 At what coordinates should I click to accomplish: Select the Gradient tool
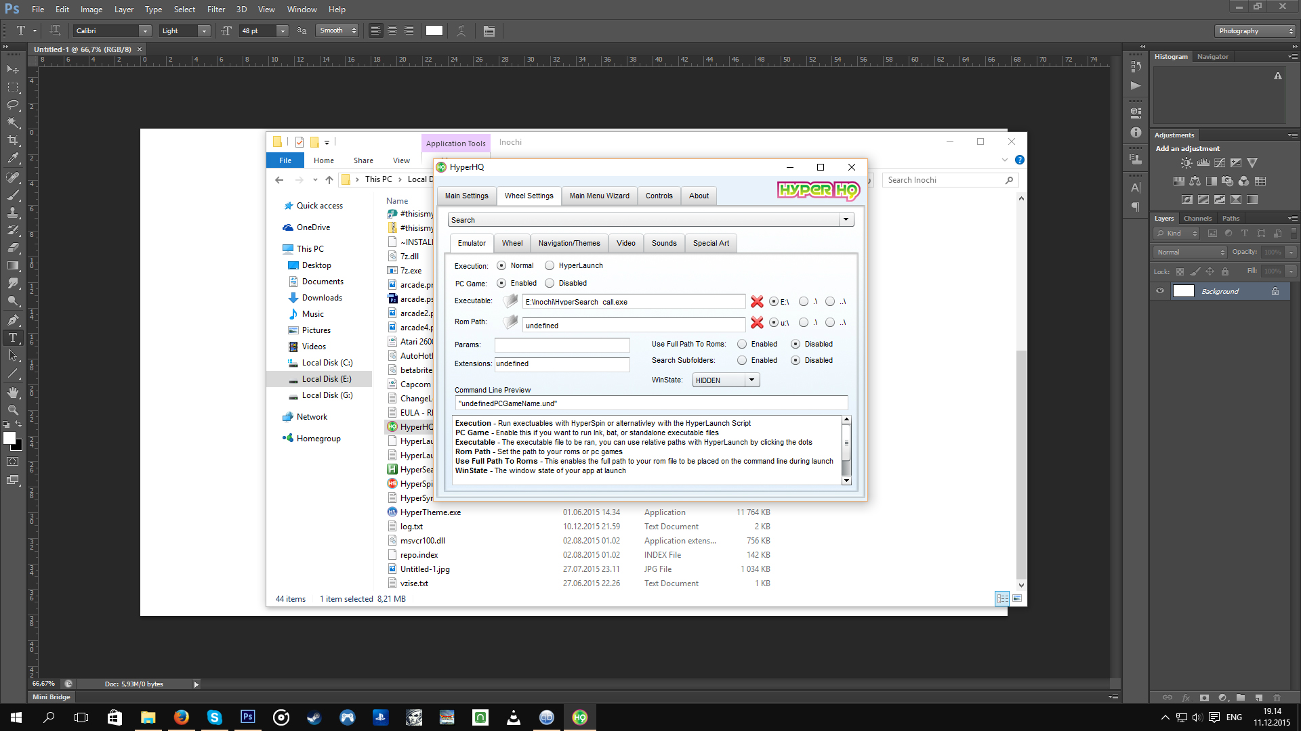click(13, 265)
